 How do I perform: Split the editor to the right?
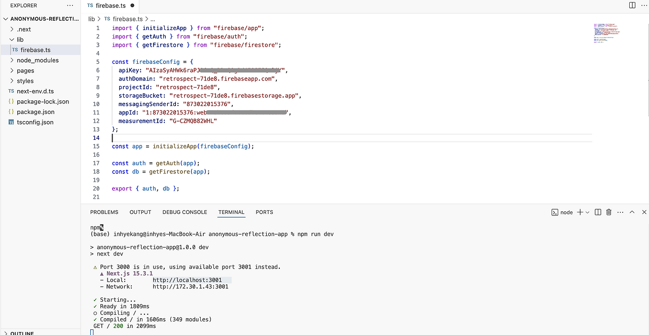click(632, 6)
